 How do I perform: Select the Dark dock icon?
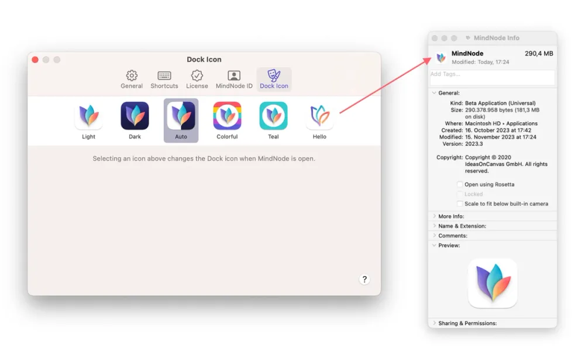coord(135,120)
